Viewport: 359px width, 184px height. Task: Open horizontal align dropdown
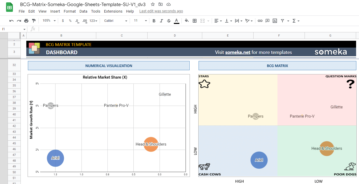[x=218, y=21]
